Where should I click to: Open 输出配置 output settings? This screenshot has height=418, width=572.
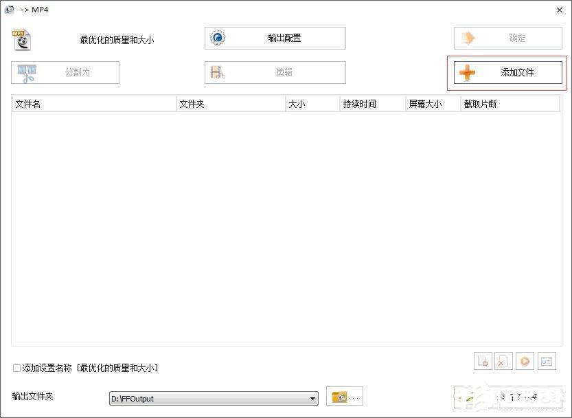(x=275, y=38)
